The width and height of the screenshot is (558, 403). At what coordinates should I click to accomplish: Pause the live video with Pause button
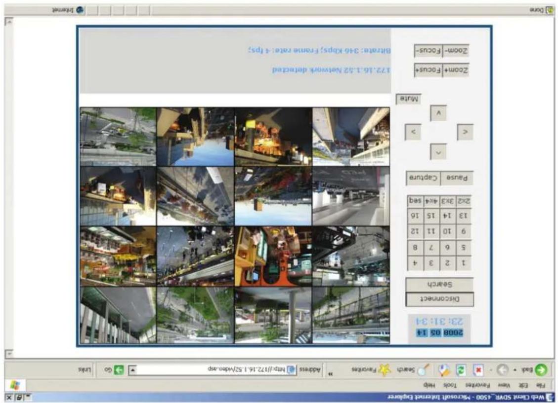(x=457, y=178)
